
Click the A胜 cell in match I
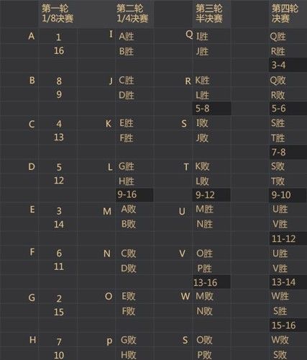pos(127,37)
